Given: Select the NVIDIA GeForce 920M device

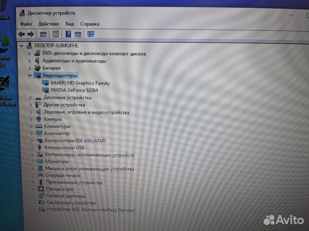Looking at the screenshot, I should click(x=74, y=90).
